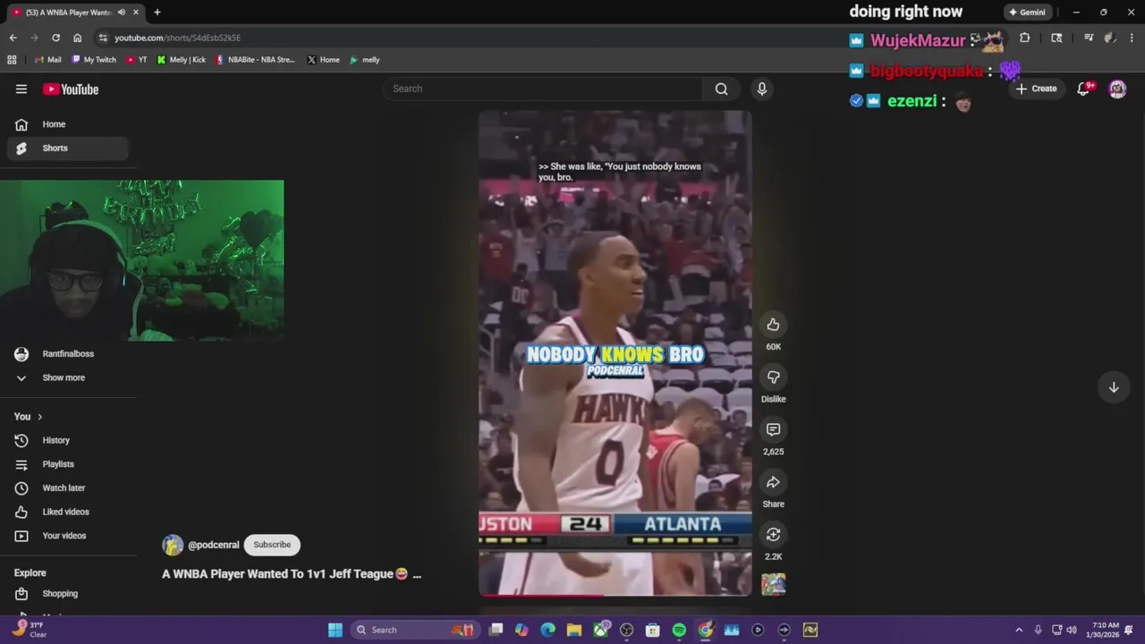Click the YouTube search input field
1145x644 pixels.
(543, 89)
